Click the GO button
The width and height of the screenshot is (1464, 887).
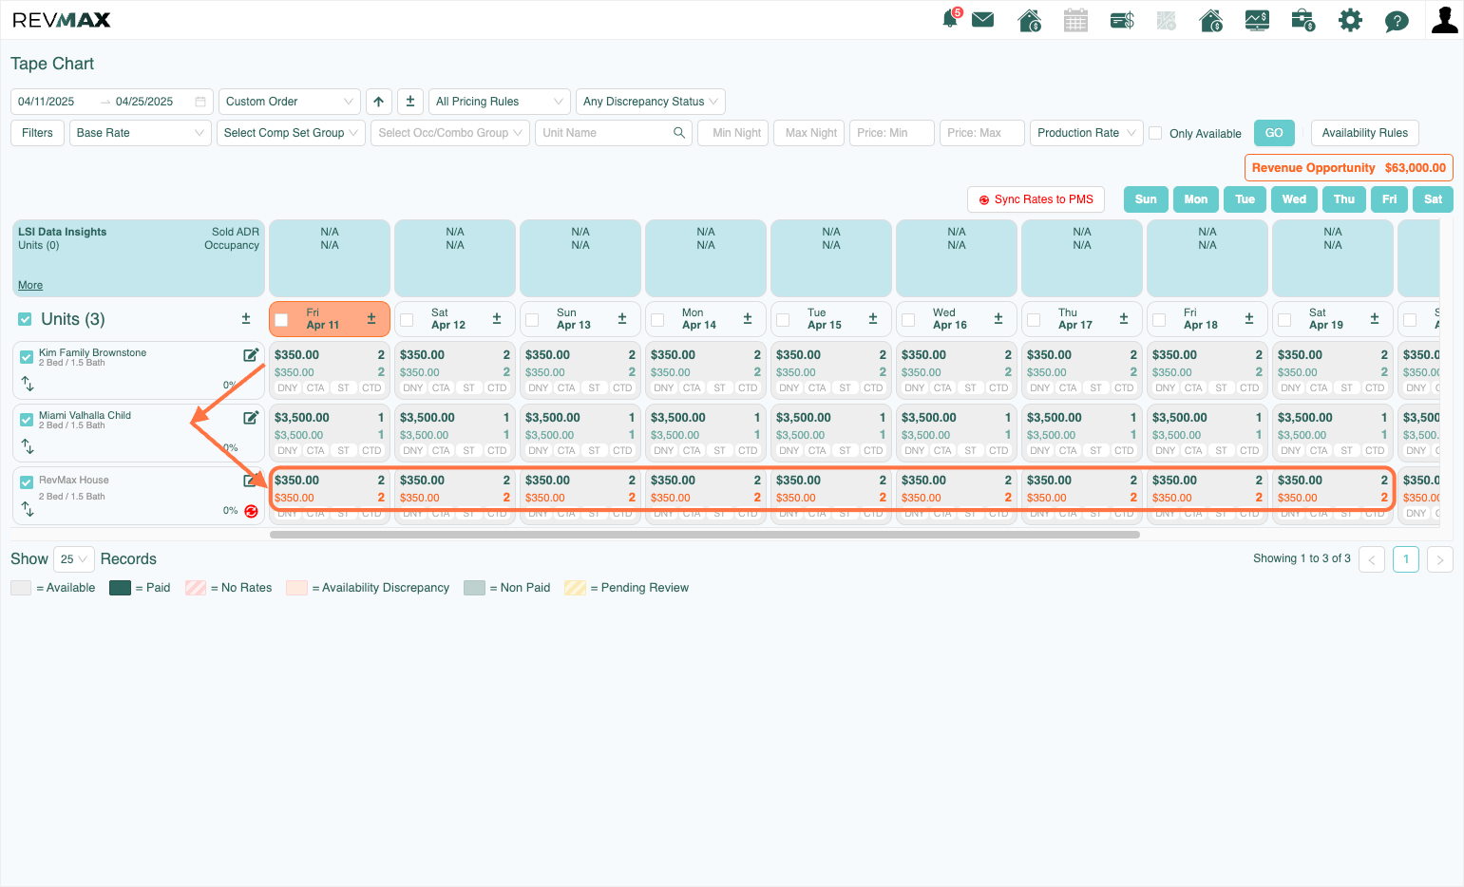click(x=1274, y=133)
